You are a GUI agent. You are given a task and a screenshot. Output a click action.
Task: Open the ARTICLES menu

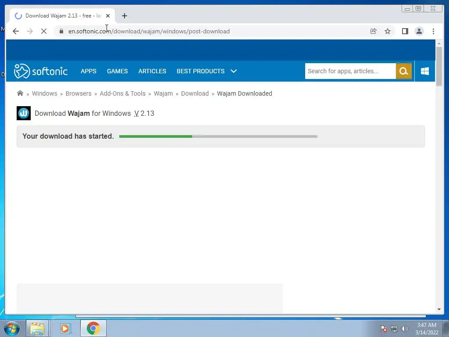pos(152,71)
